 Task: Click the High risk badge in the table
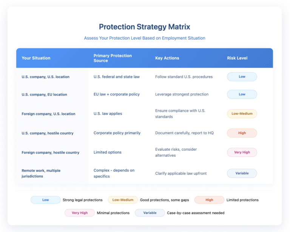click(x=242, y=133)
